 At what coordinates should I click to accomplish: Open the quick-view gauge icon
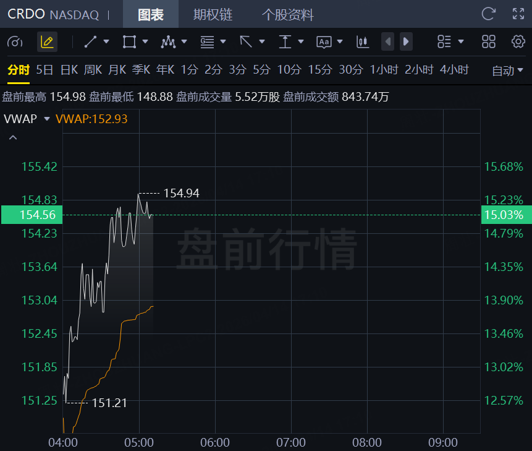click(x=15, y=42)
